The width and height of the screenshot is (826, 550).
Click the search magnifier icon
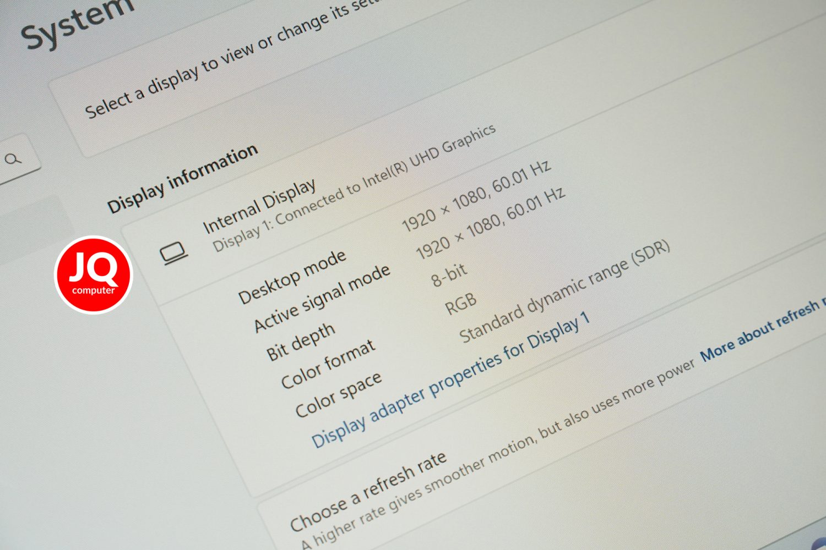coord(13,159)
